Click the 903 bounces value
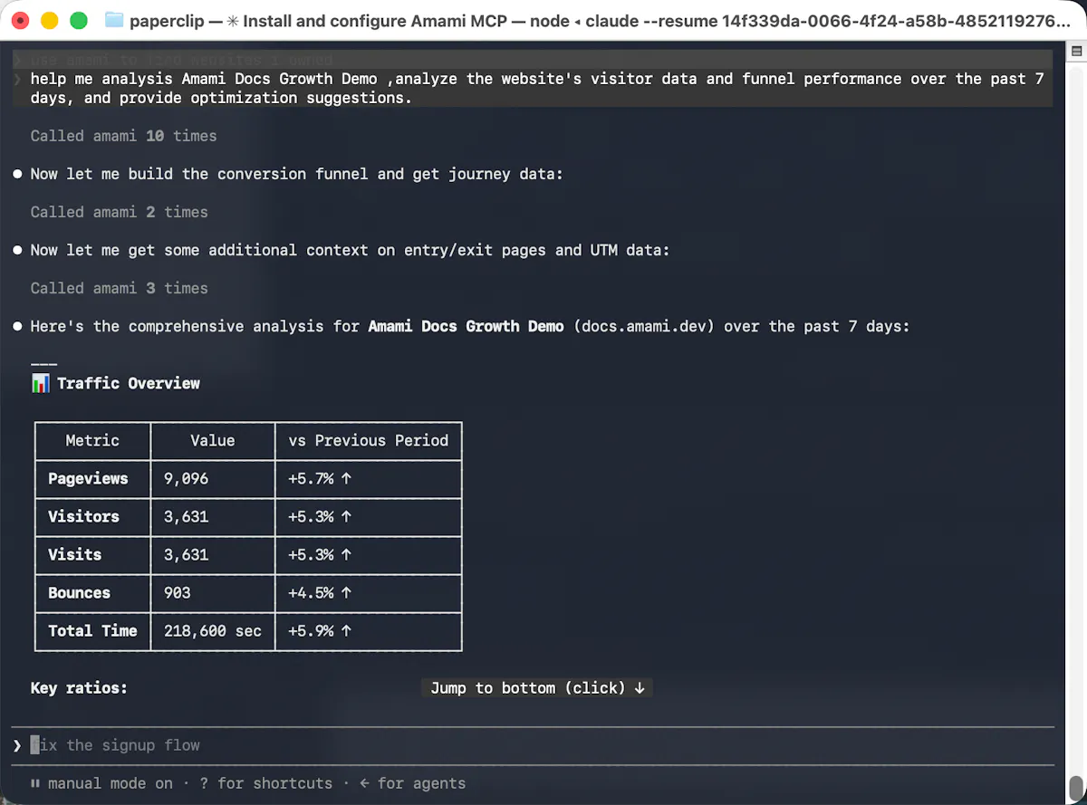Image resolution: width=1087 pixels, height=805 pixels. click(178, 593)
